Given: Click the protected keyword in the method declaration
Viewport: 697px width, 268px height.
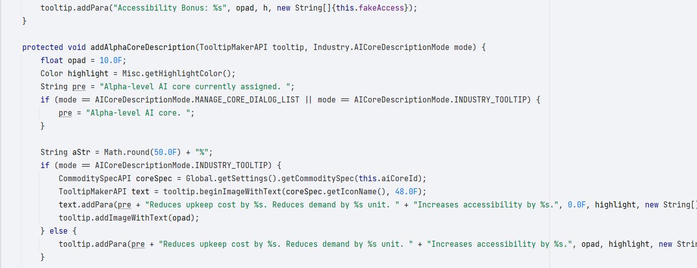Looking at the screenshot, I should point(42,47).
